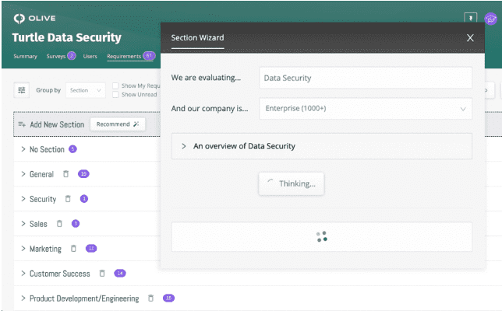Viewport: 502px width, 314px height.
Task: Expand the Marketing section chevron
Action: pyautogui.click(x=23, y=249)
